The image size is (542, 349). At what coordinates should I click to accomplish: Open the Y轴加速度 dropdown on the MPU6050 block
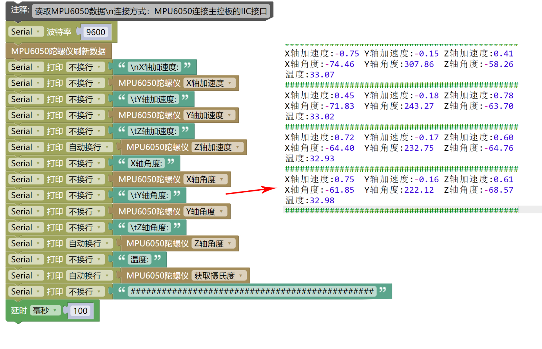(x=209, y=115)
